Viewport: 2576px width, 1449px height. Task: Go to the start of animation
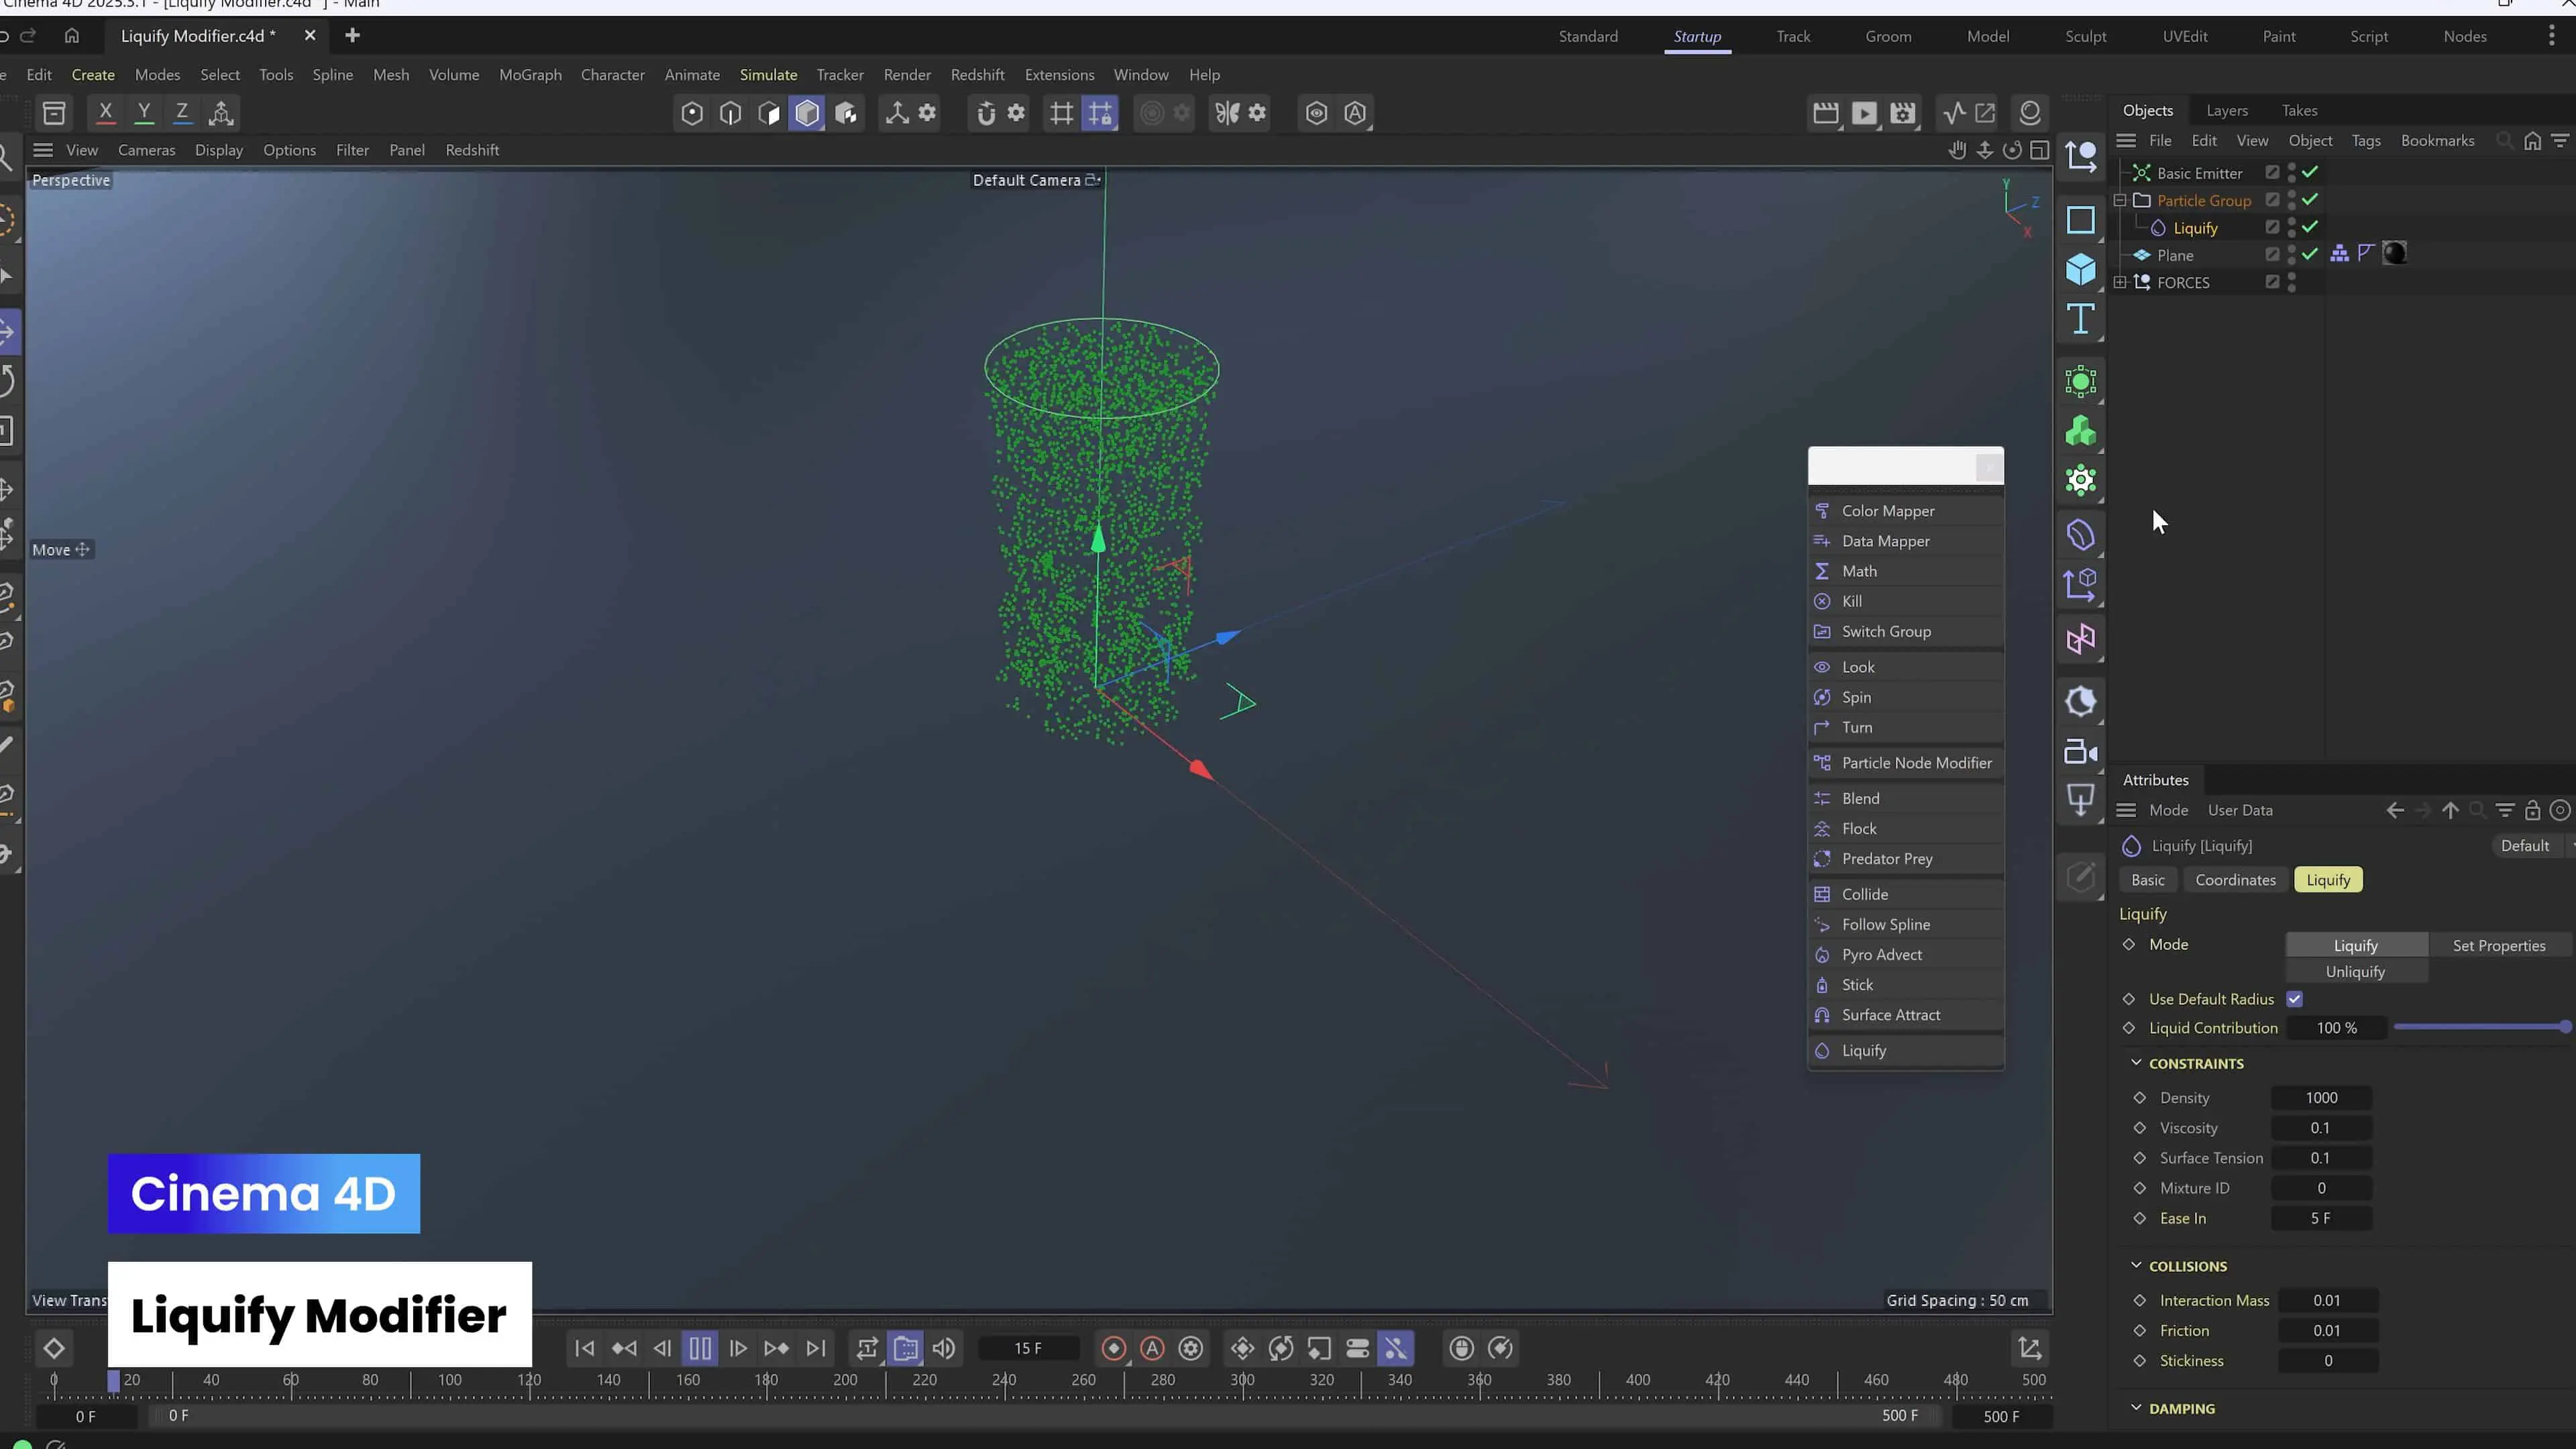click(585, 1348)
